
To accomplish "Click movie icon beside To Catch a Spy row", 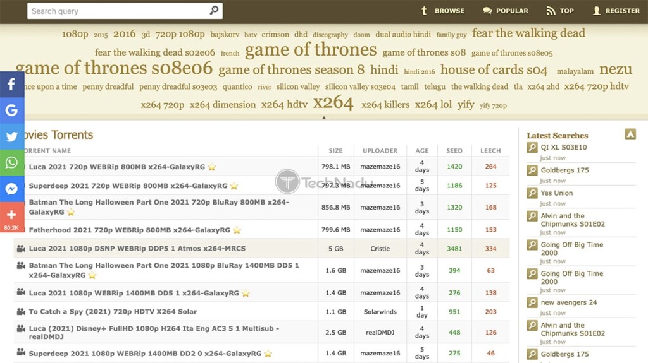I will (x=21, y=311).
